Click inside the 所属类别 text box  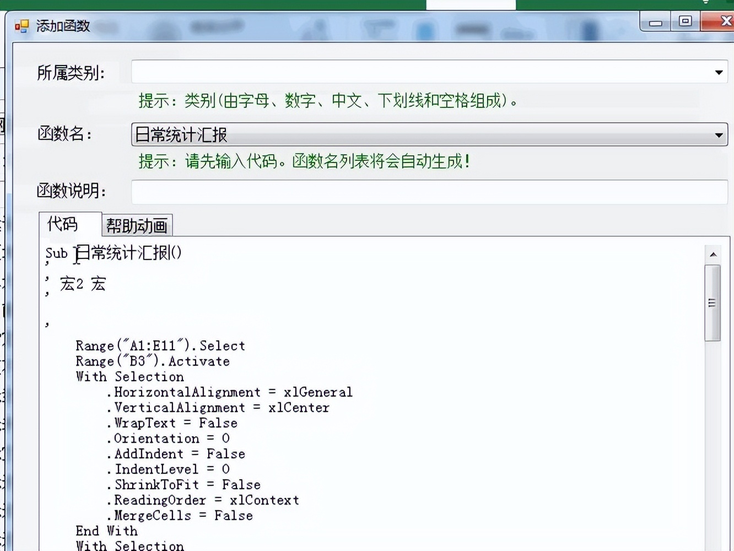point(386,72)
